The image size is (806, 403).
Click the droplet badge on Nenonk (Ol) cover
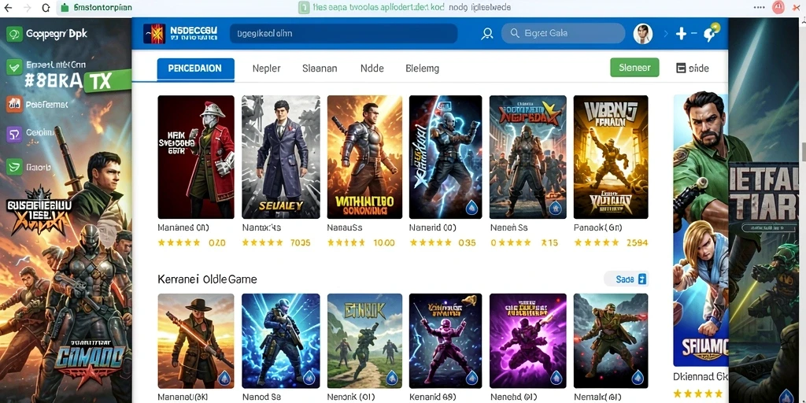pyautogui.click(x=391, y=377)
